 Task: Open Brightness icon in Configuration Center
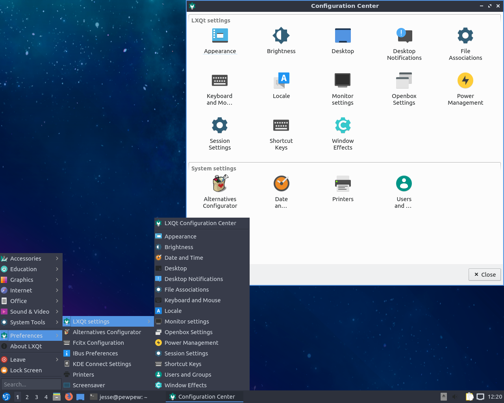pyautogui.click(x=281, y=35)
